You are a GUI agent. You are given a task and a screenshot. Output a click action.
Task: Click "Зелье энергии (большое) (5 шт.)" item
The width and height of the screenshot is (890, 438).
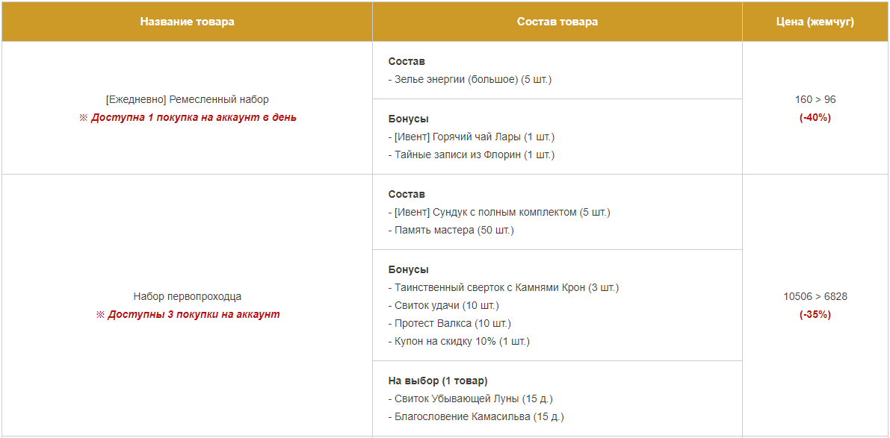[472, 79]
